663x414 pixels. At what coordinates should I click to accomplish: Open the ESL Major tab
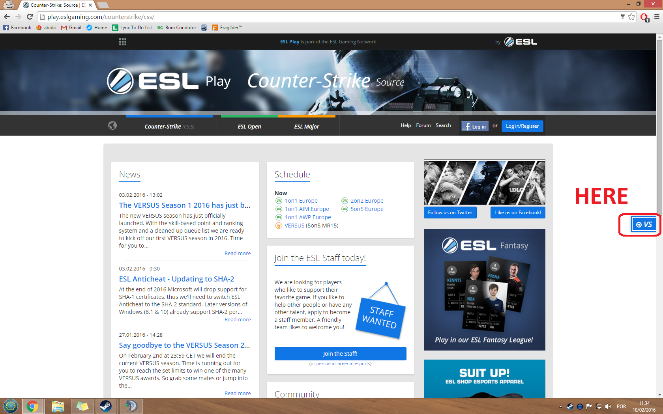coord(307,127)
